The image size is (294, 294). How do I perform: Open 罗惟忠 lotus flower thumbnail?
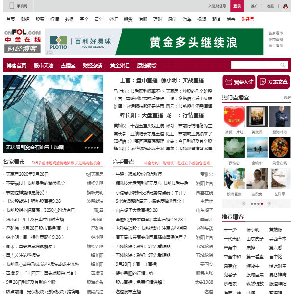[234, 147]
